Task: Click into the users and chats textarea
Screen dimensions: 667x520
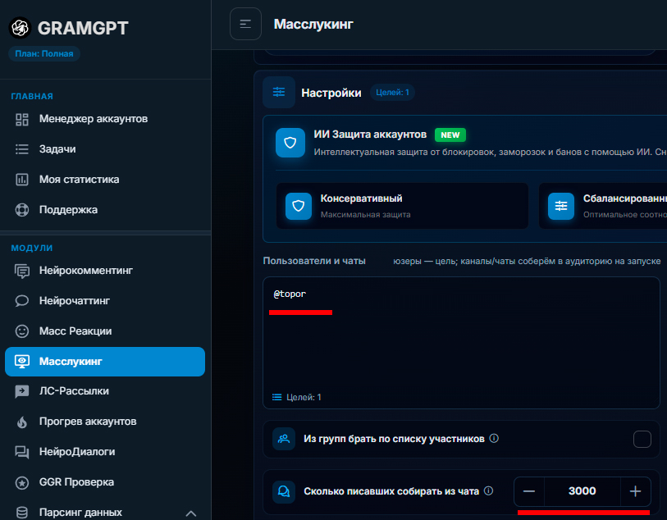Action: pyautogui.click(x=461, y=343)
